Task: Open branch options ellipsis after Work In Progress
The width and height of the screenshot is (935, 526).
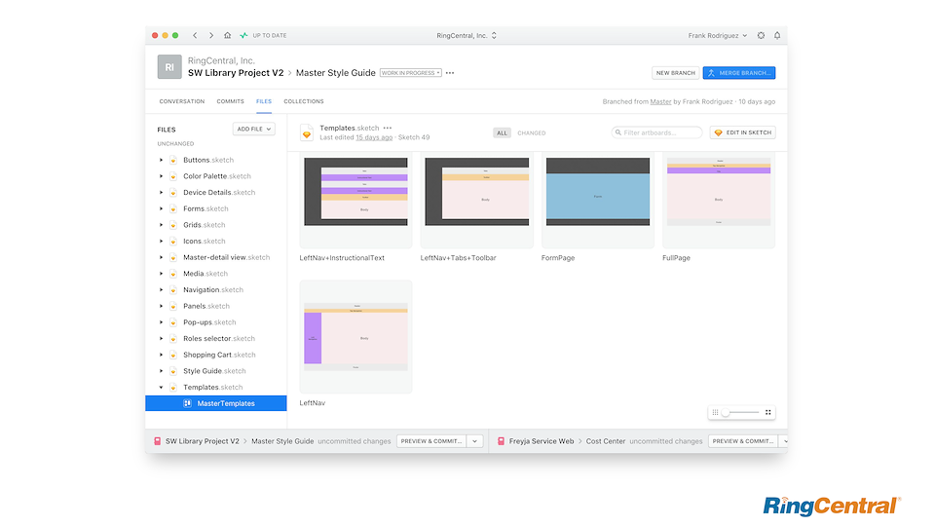Action: pos(450,73)
